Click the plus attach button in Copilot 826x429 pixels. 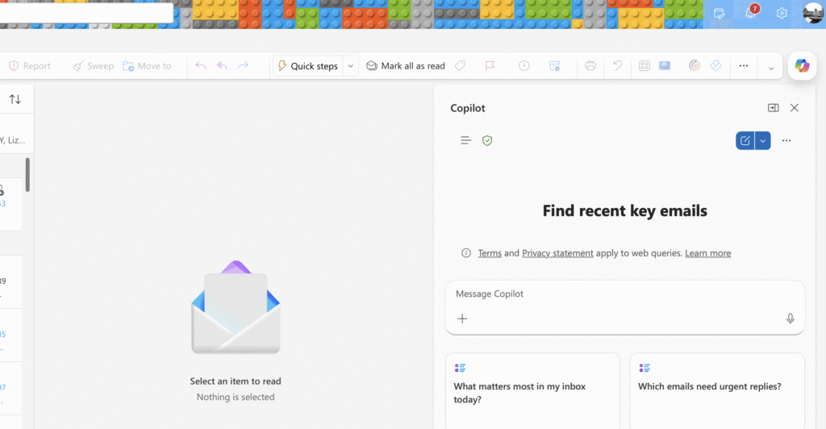pos(462,319)
